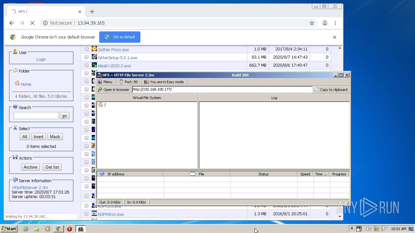Bookmark this page with the star icon

312,23
